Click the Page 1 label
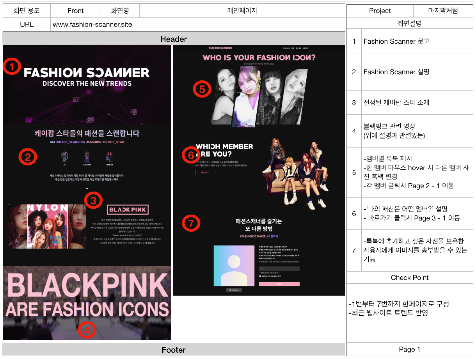476x359 pixels. (410, 350)
